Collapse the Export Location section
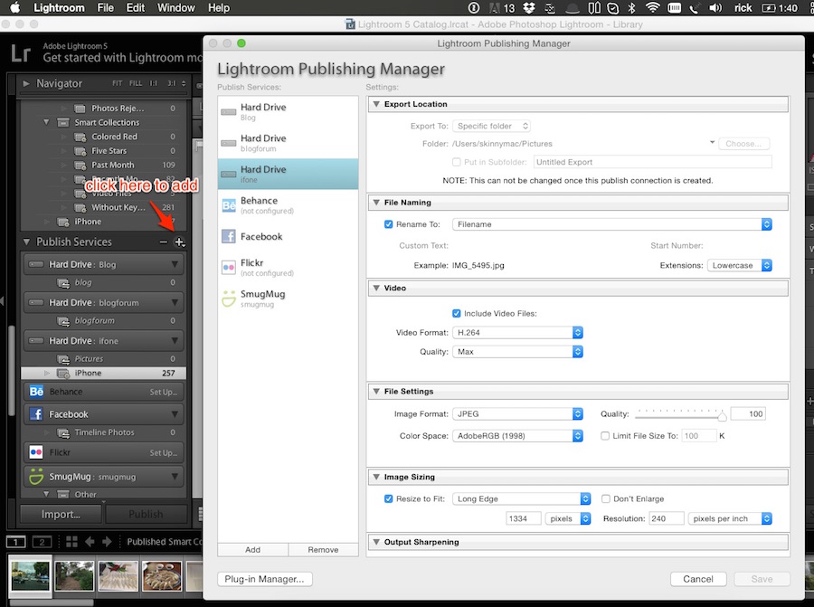 click(376, 104)
